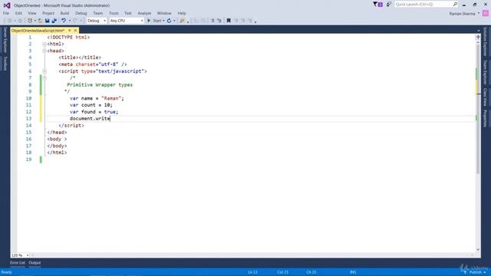Click the editor vertical scrollbar
The width and height of the screenshot is (491, 276).
[478, 146]
